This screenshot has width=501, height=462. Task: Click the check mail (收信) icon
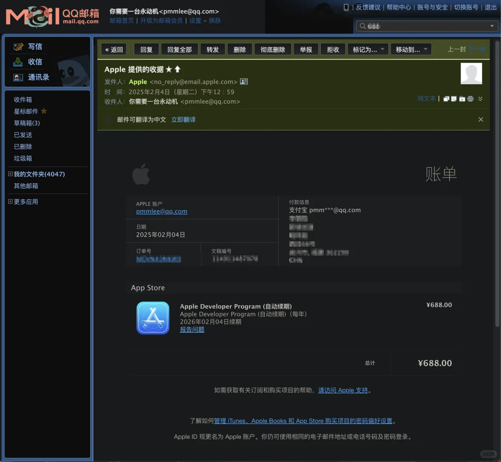click(19, 62)
